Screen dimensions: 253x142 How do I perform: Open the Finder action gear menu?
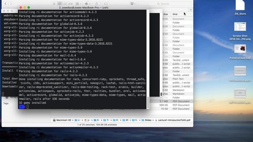tap(88, 4)
